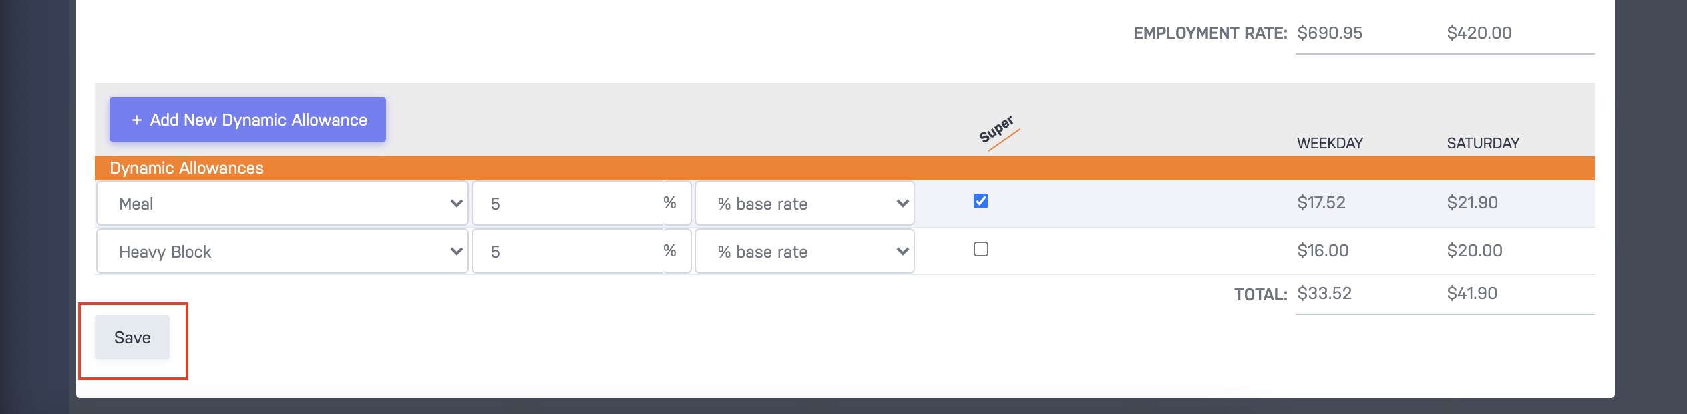Click the Saturday total $41.90
This screenshot has width=1687, height=414.
1472,294
